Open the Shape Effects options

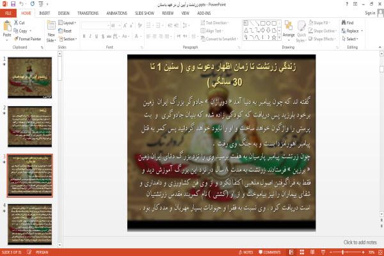pos(322,38)
